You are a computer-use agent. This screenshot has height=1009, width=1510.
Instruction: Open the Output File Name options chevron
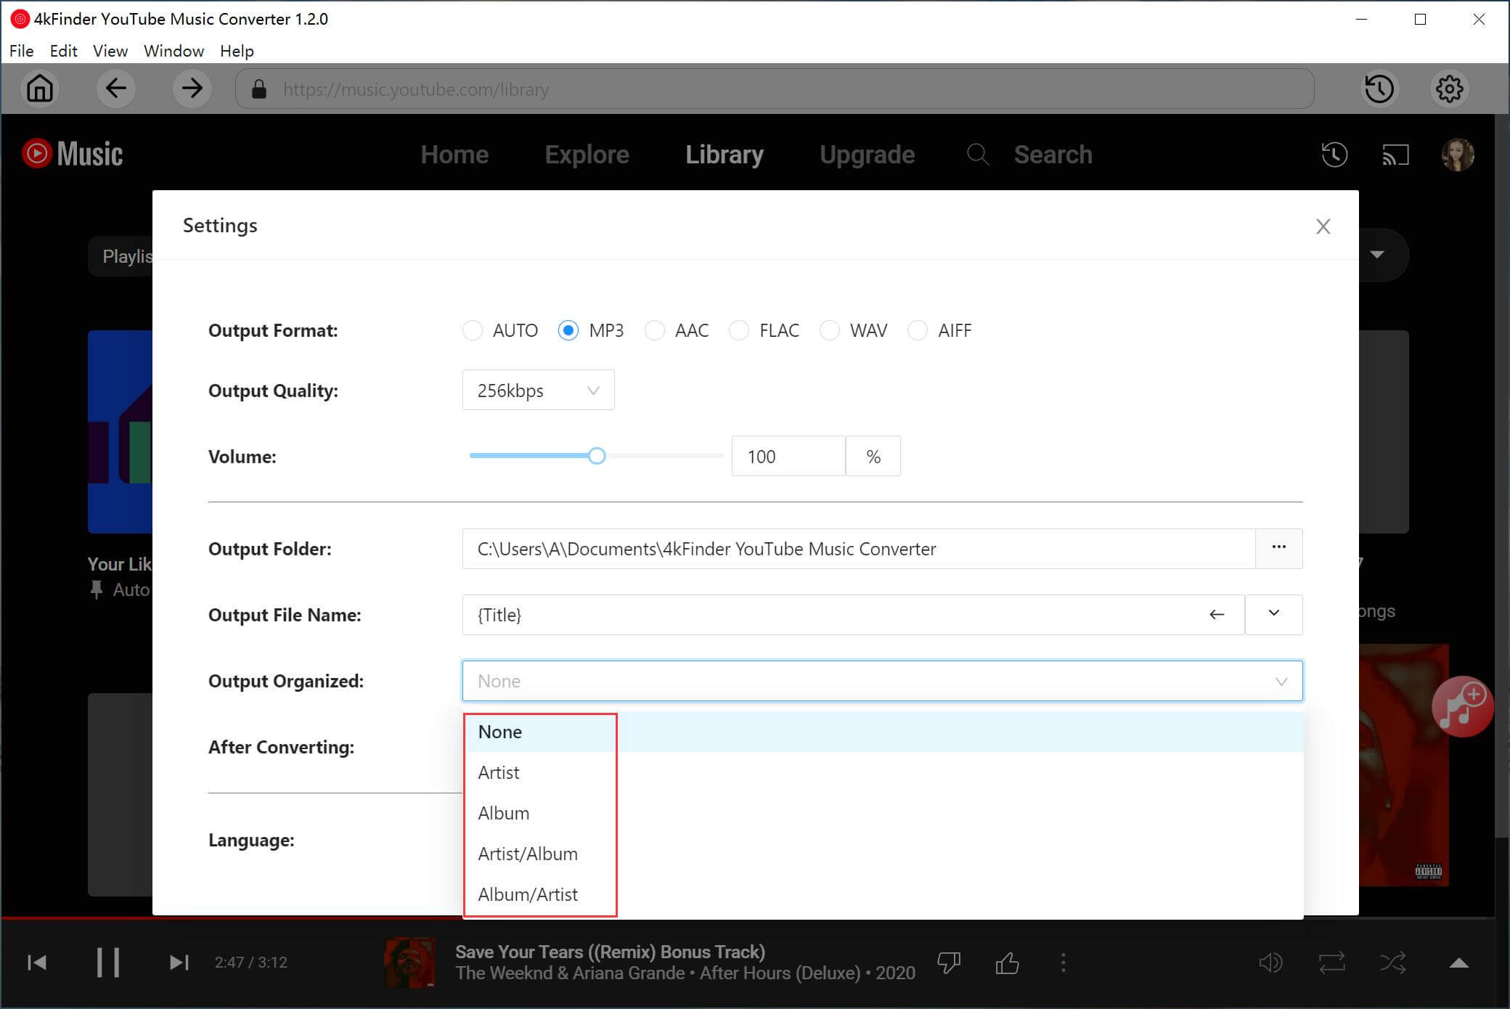tap(1273, 615)
